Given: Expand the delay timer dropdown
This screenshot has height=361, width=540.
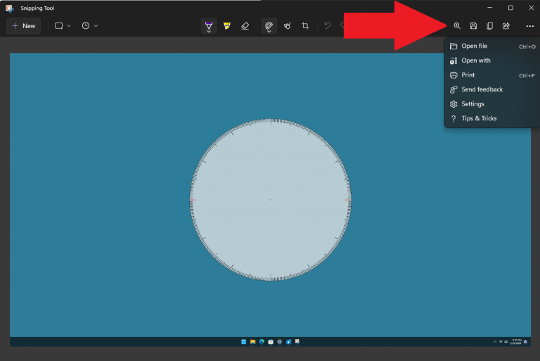Looking at the screenshot, I should (x=89, y=26).
